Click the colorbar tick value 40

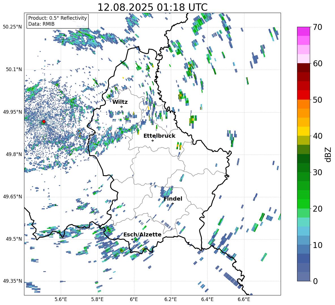(317, 136)
